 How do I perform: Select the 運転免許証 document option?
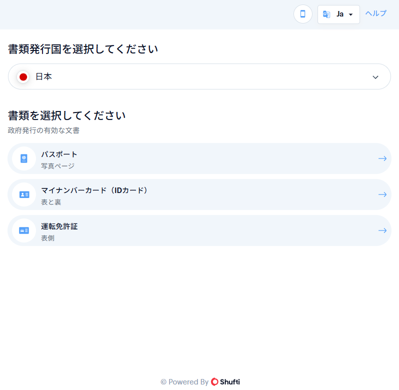pos(199,230)
